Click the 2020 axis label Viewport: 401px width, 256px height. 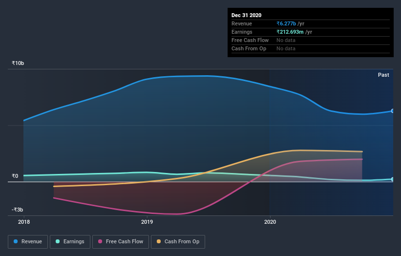click(270, 222)
